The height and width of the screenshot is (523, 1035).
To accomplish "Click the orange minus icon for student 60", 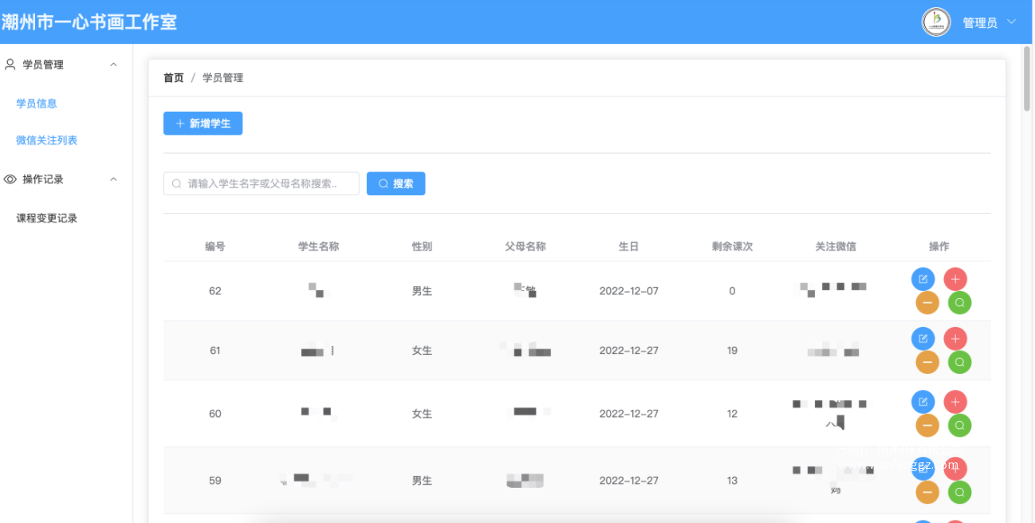I will pos(927,425).
